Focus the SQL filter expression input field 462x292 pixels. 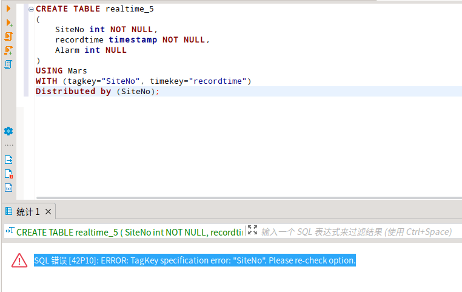point(358,232)
